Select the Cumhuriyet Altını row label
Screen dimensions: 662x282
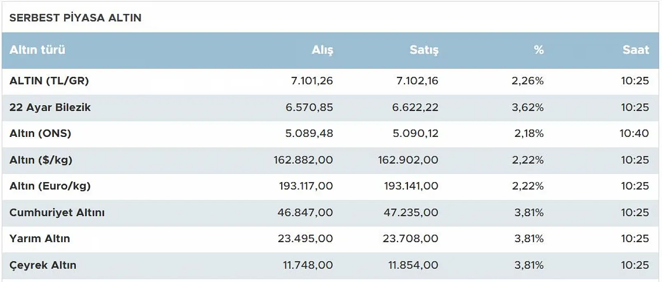point(57,213)
